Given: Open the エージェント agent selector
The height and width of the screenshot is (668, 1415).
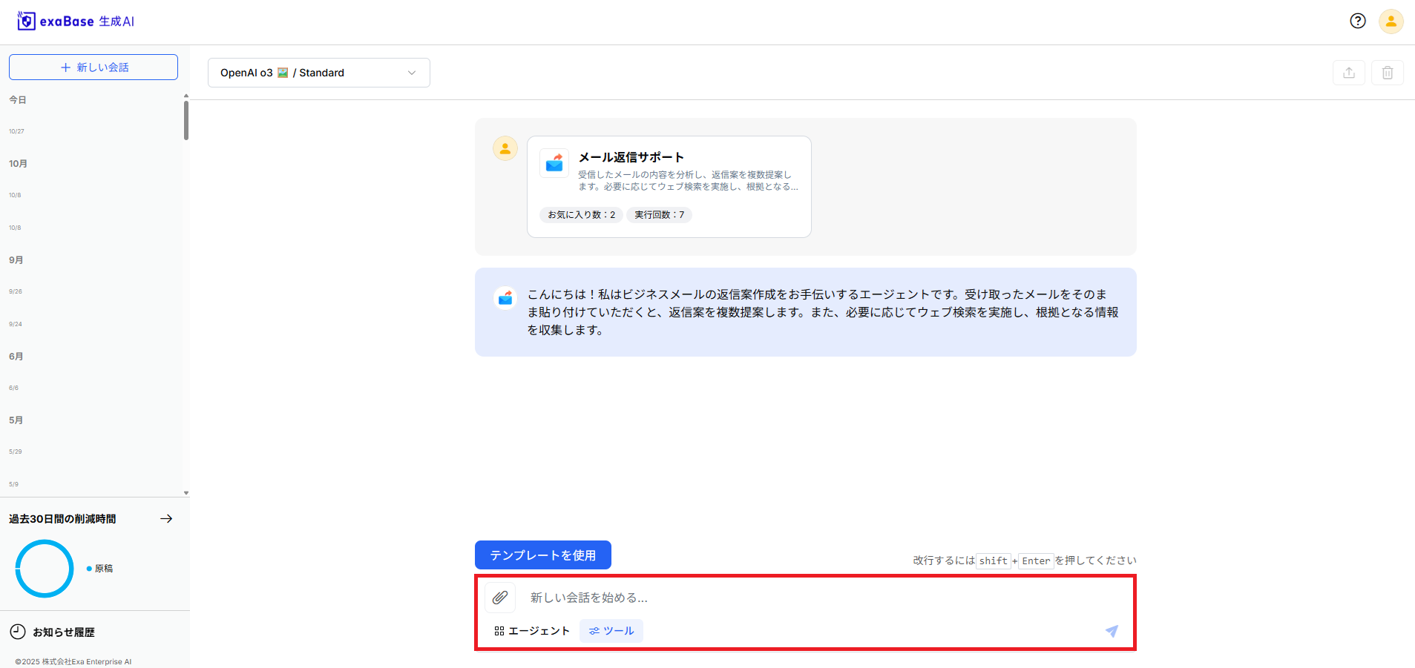Looking at the screenshot, I should tap(532, 631).
